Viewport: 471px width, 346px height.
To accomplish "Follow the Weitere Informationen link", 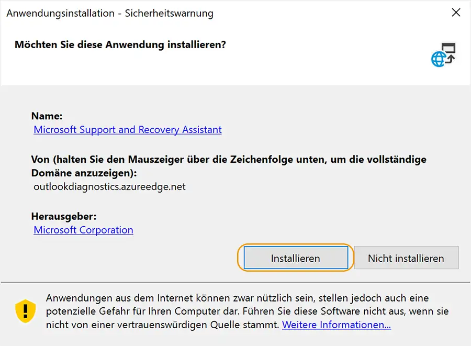I will point(337,325).
